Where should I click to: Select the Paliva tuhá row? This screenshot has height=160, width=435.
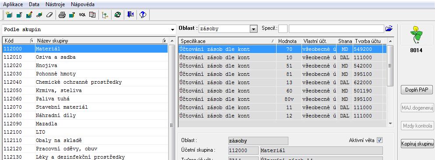pyautogui.click(x=85, y=99)
